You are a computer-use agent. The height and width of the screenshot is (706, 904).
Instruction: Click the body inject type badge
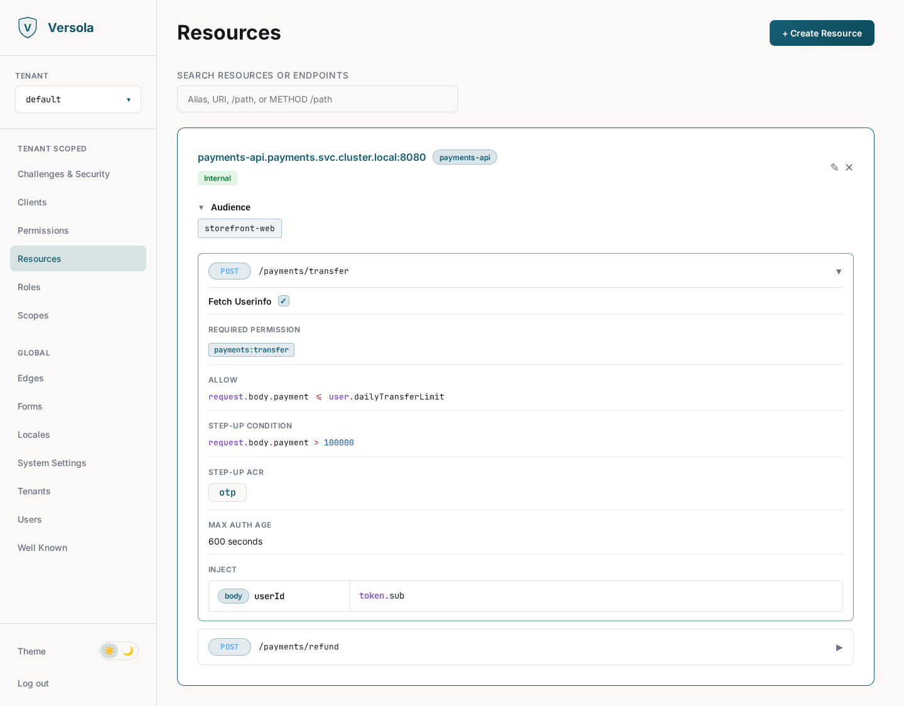(234, 596)
